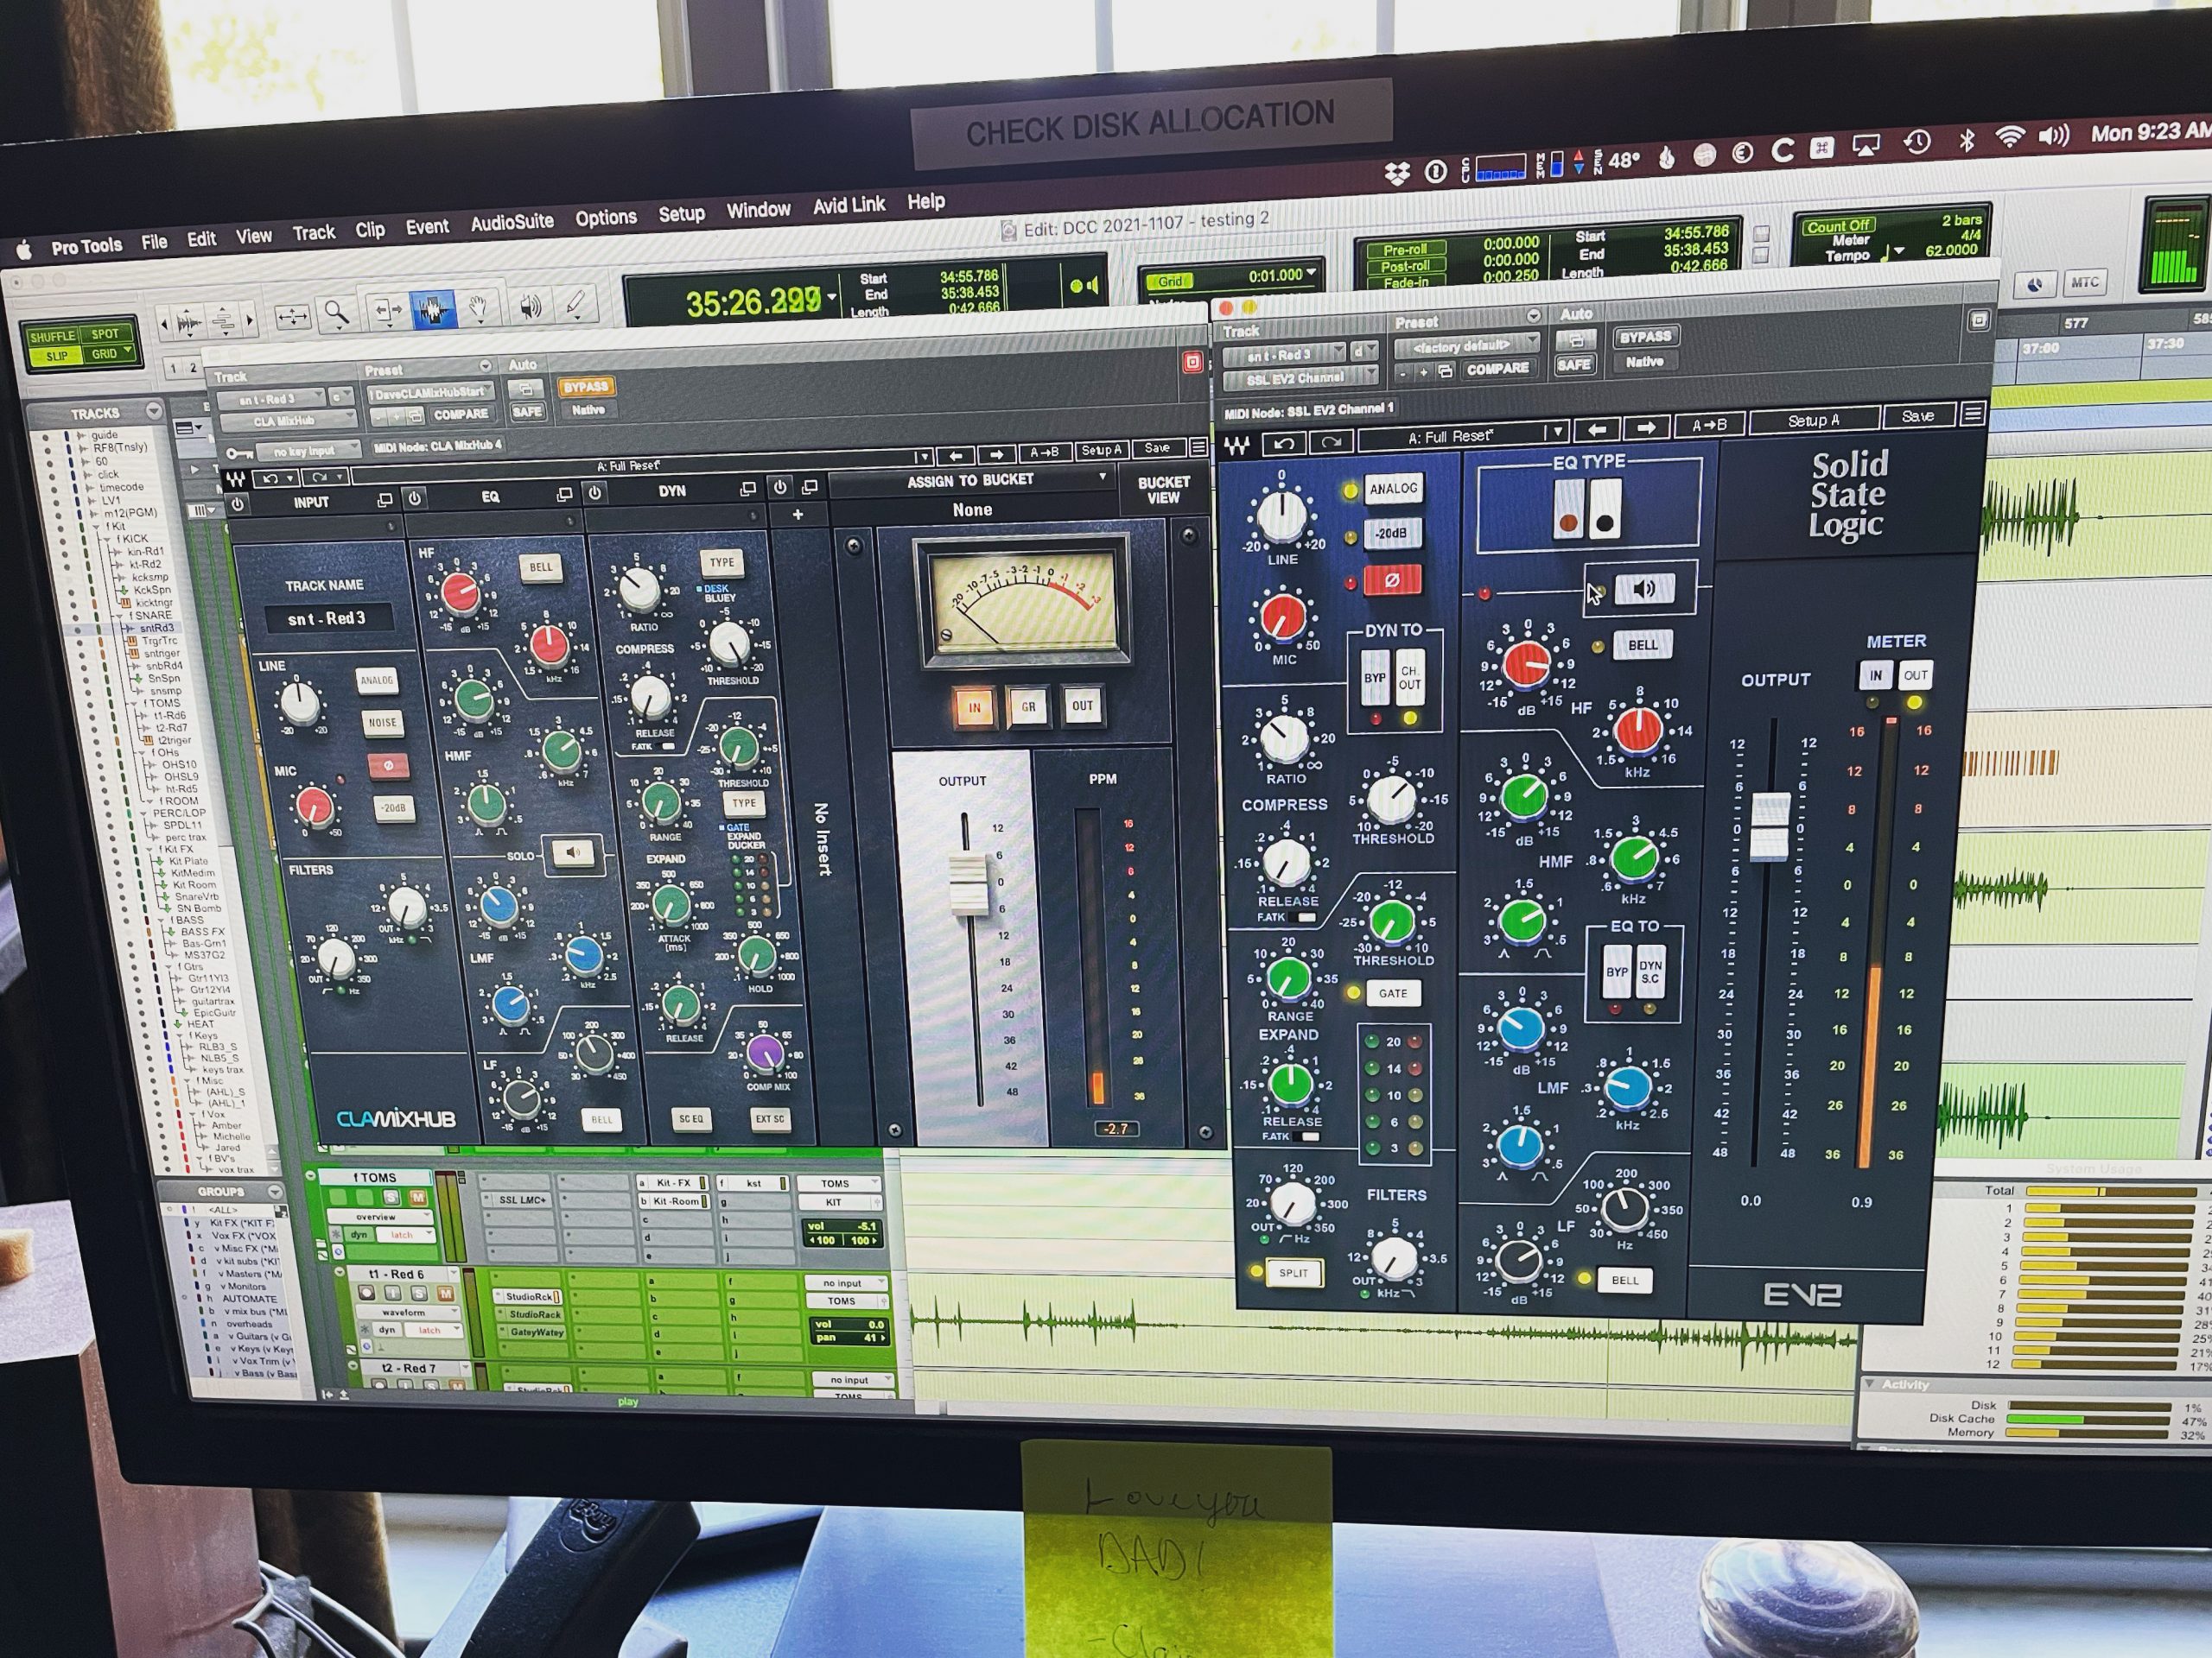Screen dimensions: 2212x1658
Task: Click GR meter button in CLA MixHub
Action: click(1028, 706)
